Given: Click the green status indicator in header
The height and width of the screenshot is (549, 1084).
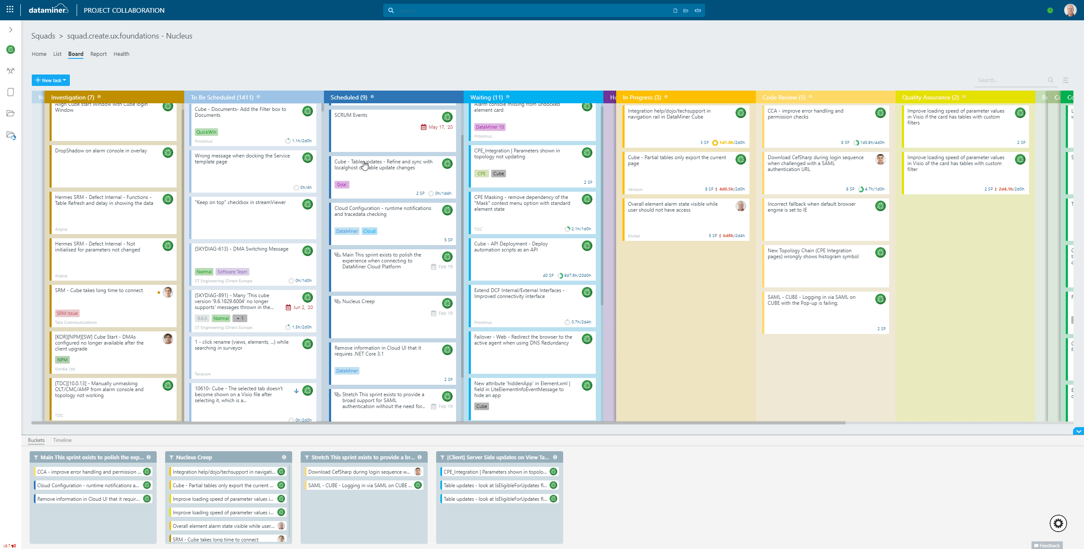Looking at the screenshot, I should (1050, 10).
